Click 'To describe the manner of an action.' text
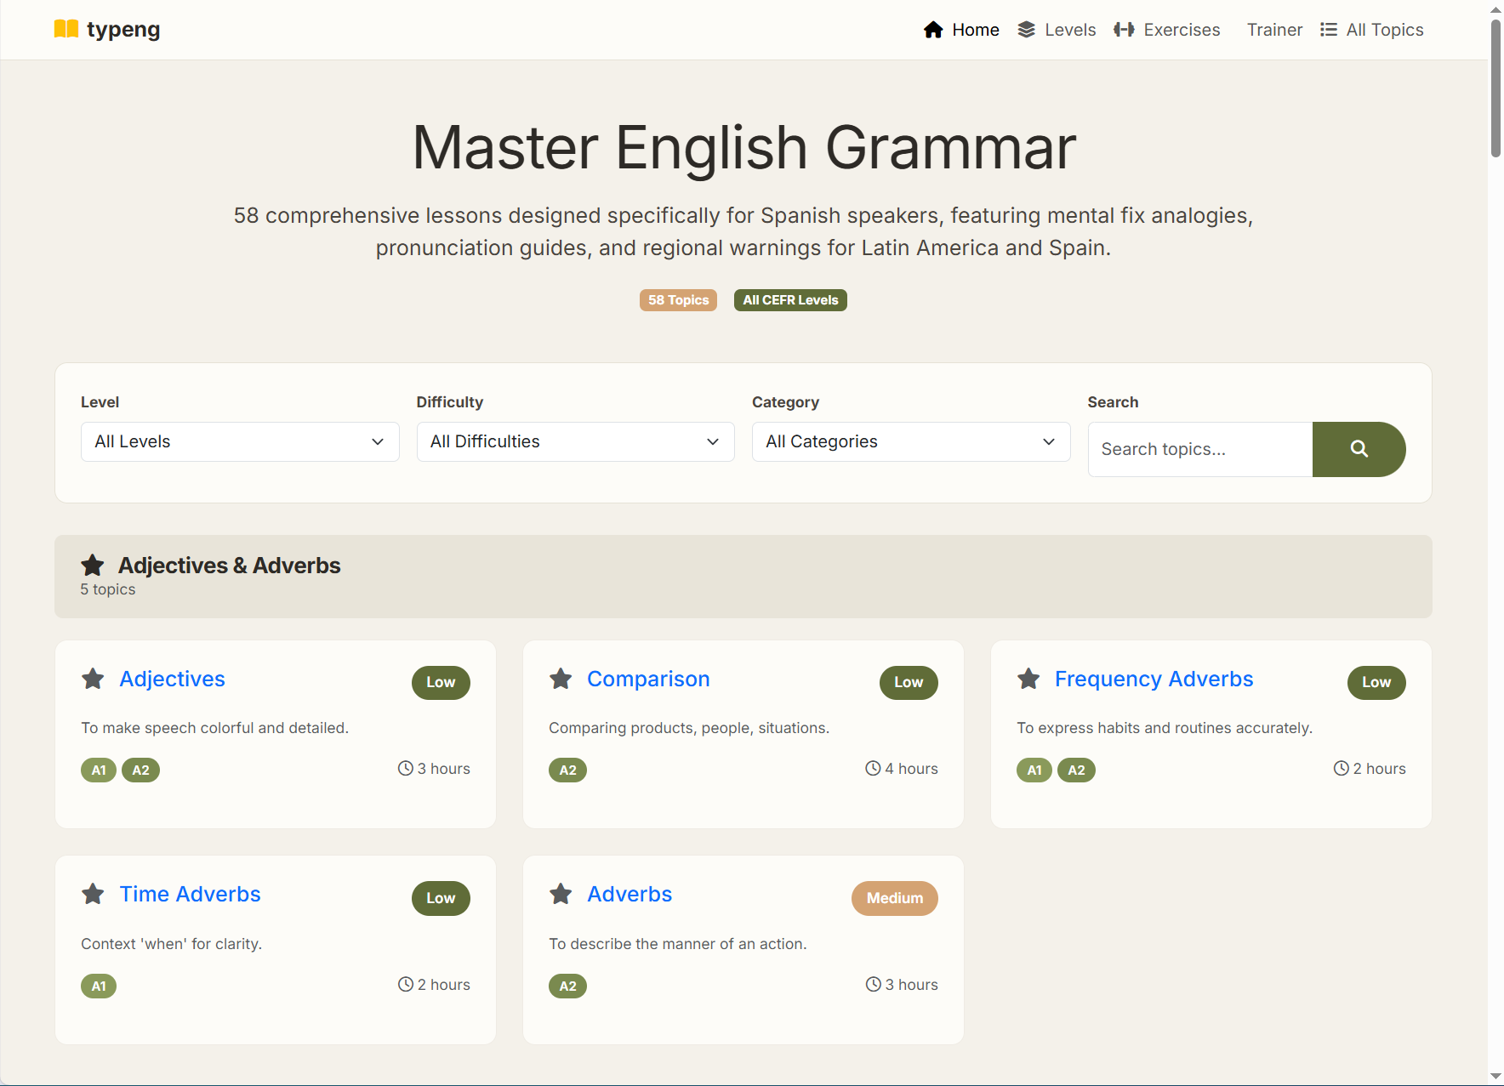The image size is (1504, 1086). coord(678,944)
